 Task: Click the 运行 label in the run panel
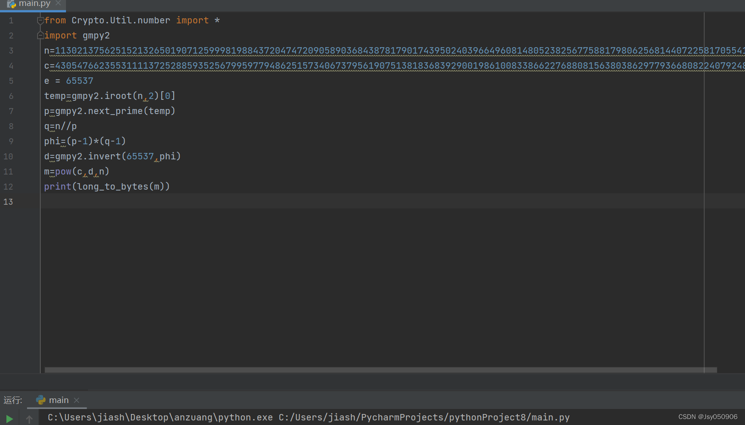point(13,400)
